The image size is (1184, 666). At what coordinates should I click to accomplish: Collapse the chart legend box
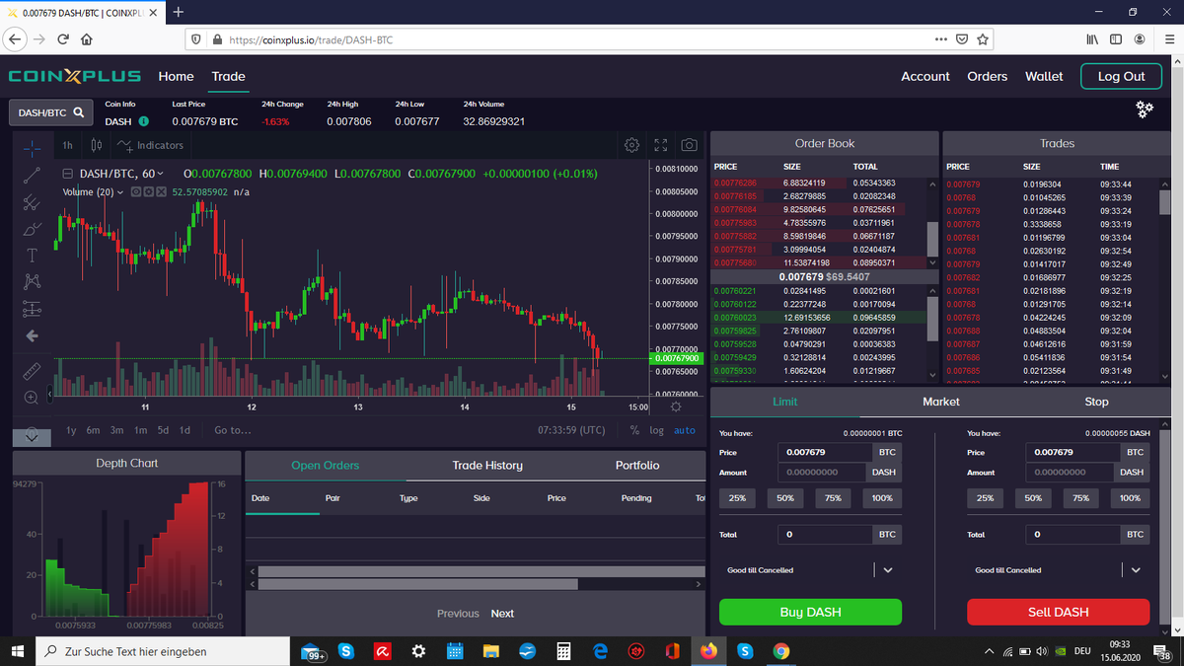67,174
